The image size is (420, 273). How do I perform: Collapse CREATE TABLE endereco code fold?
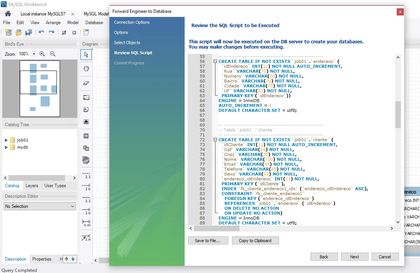point(215,61)
